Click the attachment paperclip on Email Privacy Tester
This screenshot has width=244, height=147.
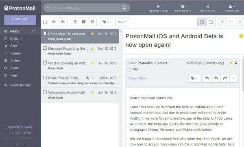[87, 78]
